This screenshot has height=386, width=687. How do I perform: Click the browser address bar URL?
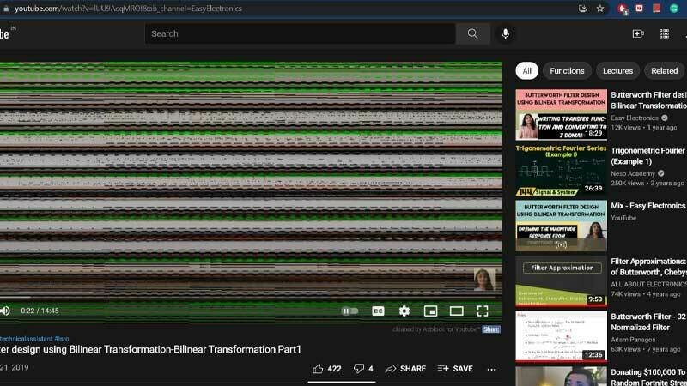pos(128,9)
